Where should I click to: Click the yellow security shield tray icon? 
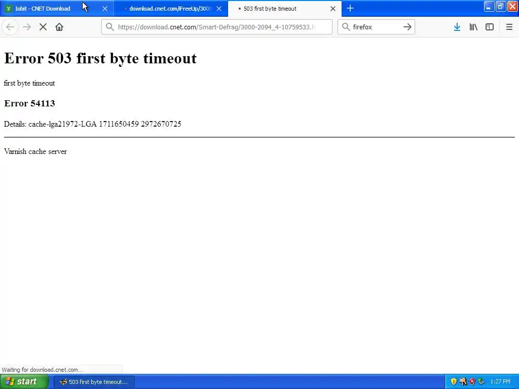pos(454,381)
